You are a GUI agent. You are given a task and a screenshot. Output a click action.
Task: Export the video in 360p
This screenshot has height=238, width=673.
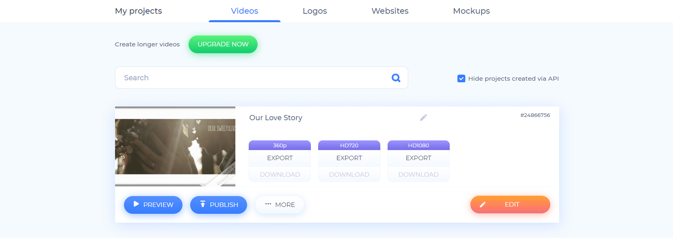pyautogui.click(x=280, y=158)
